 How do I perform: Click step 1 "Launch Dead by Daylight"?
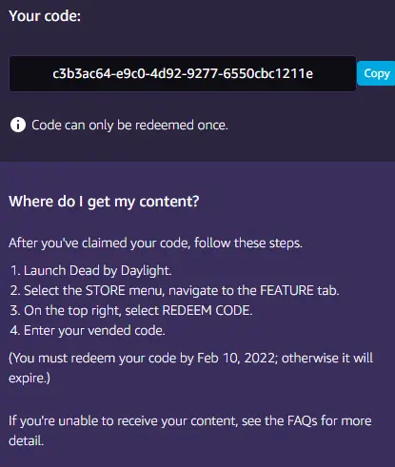[x=91, y=270]
